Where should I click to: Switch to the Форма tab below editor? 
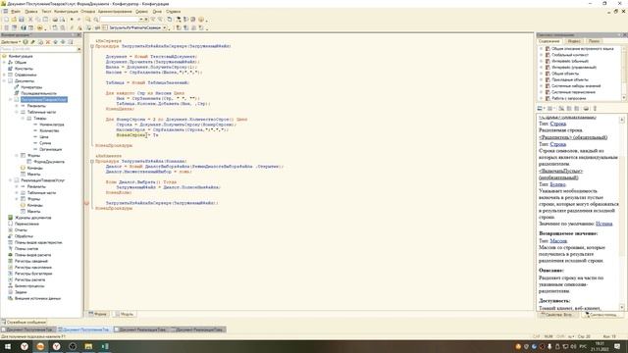pos(98,314)
